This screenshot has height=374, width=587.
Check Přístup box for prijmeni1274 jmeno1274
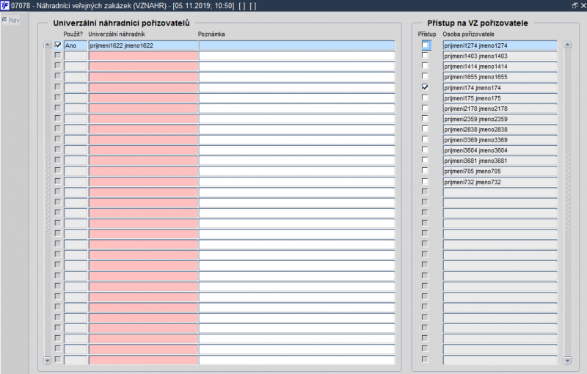pyautogui.click(x=425, y=45)
